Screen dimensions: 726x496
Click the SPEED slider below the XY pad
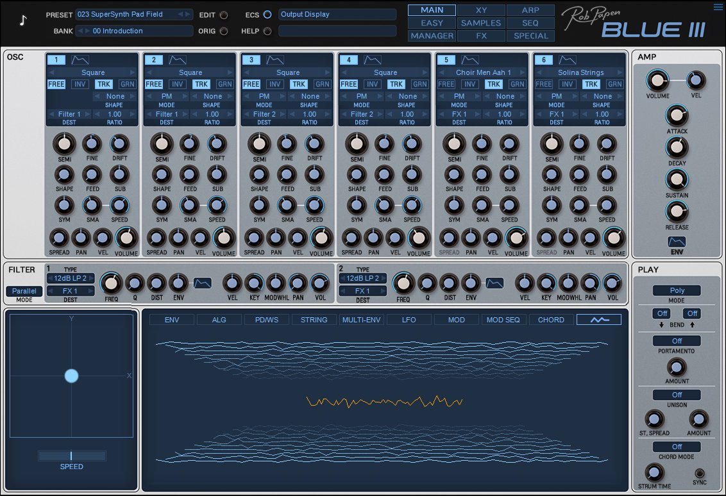point(71,456)
